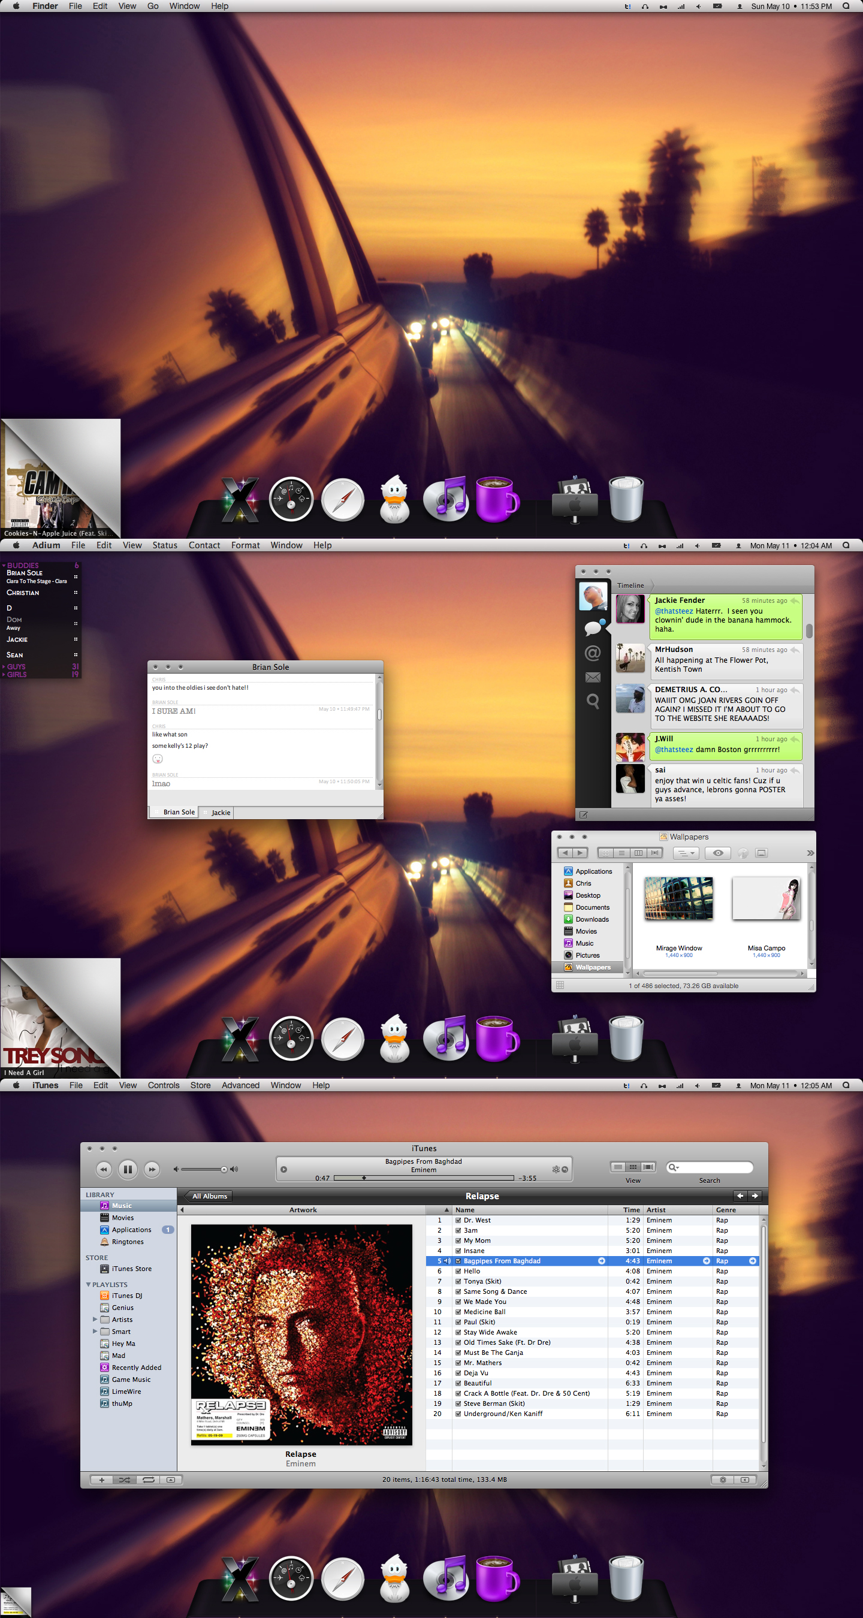The height and width of the screenshot is (1618, 863).
Task: Switch iTunes to Cover Flow view
Action: [648, 1167]
